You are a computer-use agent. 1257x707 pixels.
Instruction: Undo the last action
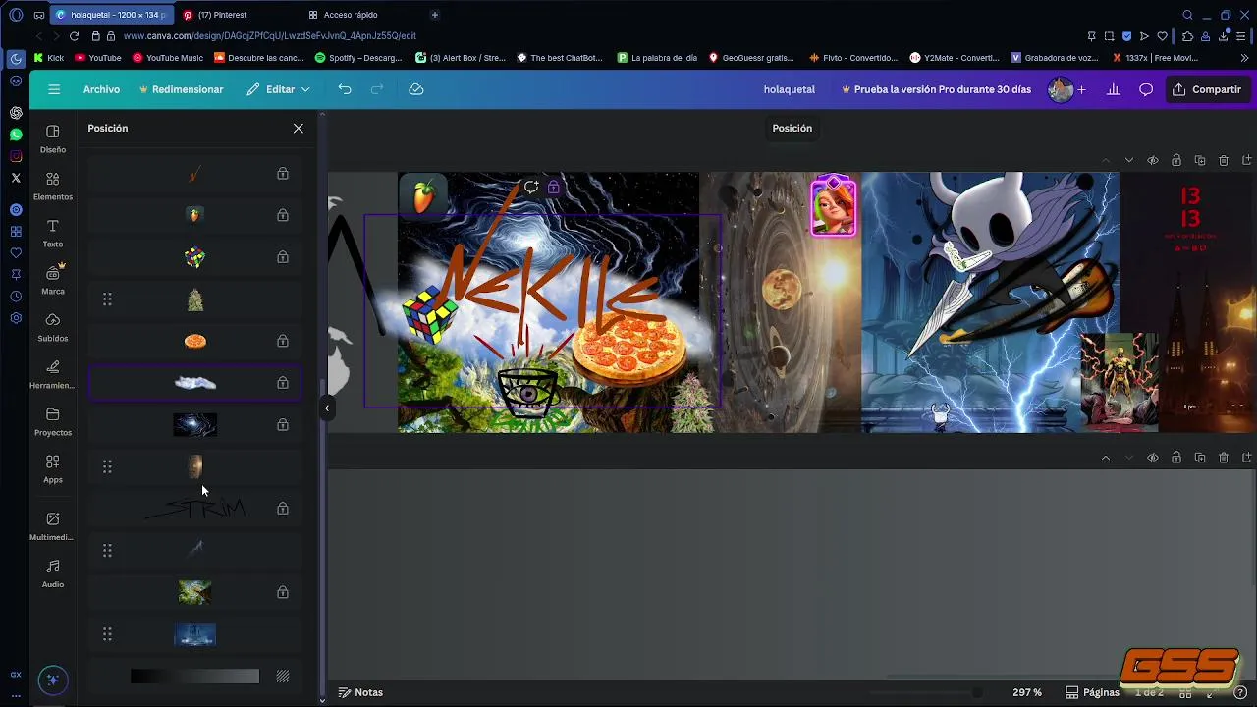point(345,89)
